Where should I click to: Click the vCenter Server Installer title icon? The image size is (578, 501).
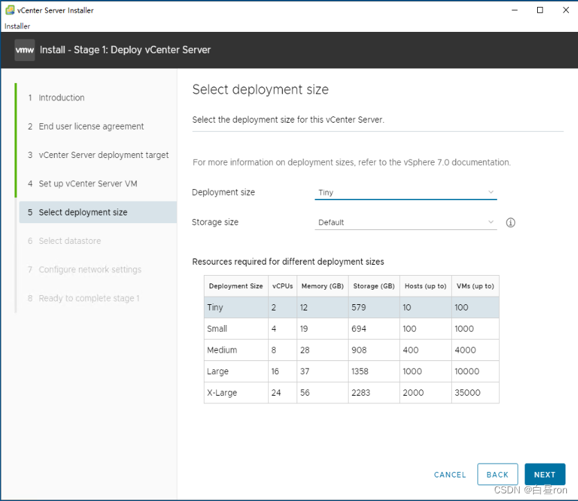click(x=9, y=10)
